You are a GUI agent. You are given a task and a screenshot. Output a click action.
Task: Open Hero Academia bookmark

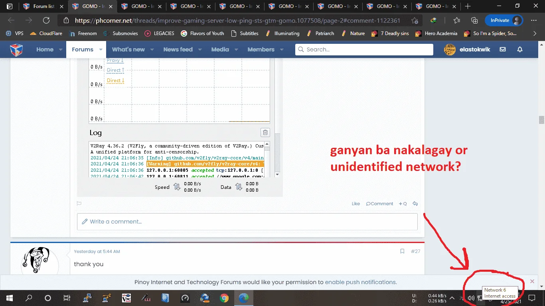coord(436,33)
